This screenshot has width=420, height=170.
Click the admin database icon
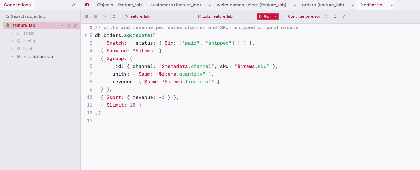19,33
